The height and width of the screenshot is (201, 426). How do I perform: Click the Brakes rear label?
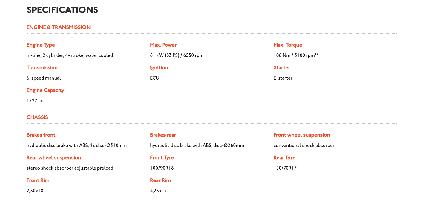click(x=163, y=135)
